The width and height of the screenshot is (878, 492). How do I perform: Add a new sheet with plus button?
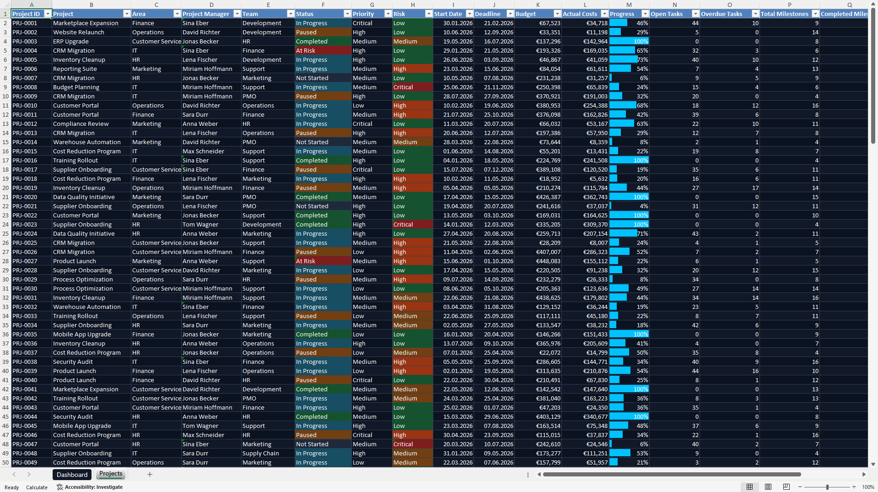pyautogui.click(x=150, y=475)
